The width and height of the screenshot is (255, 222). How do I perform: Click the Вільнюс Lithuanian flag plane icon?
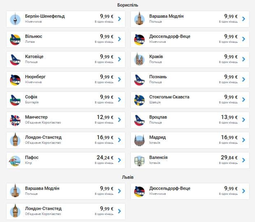(15, 39)
